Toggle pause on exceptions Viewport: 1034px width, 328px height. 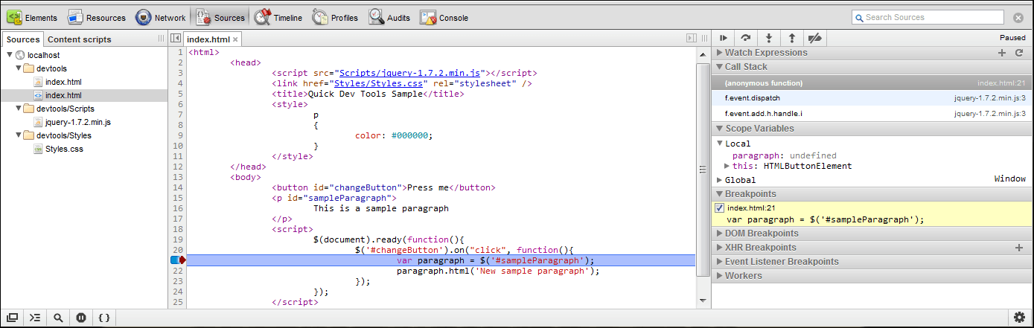(81, 318)
